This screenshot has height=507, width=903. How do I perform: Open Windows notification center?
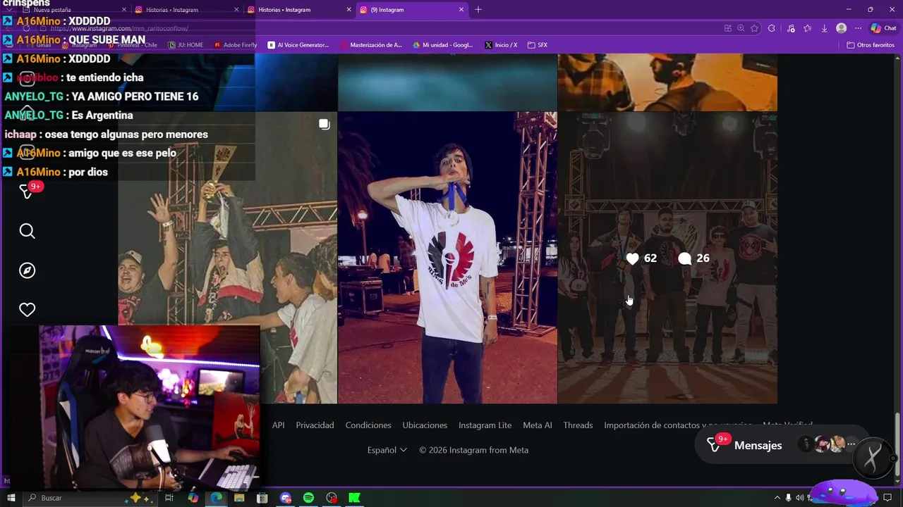[887, 498]
